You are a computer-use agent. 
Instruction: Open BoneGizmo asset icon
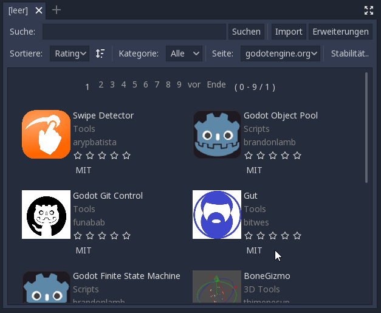point(217,287)
